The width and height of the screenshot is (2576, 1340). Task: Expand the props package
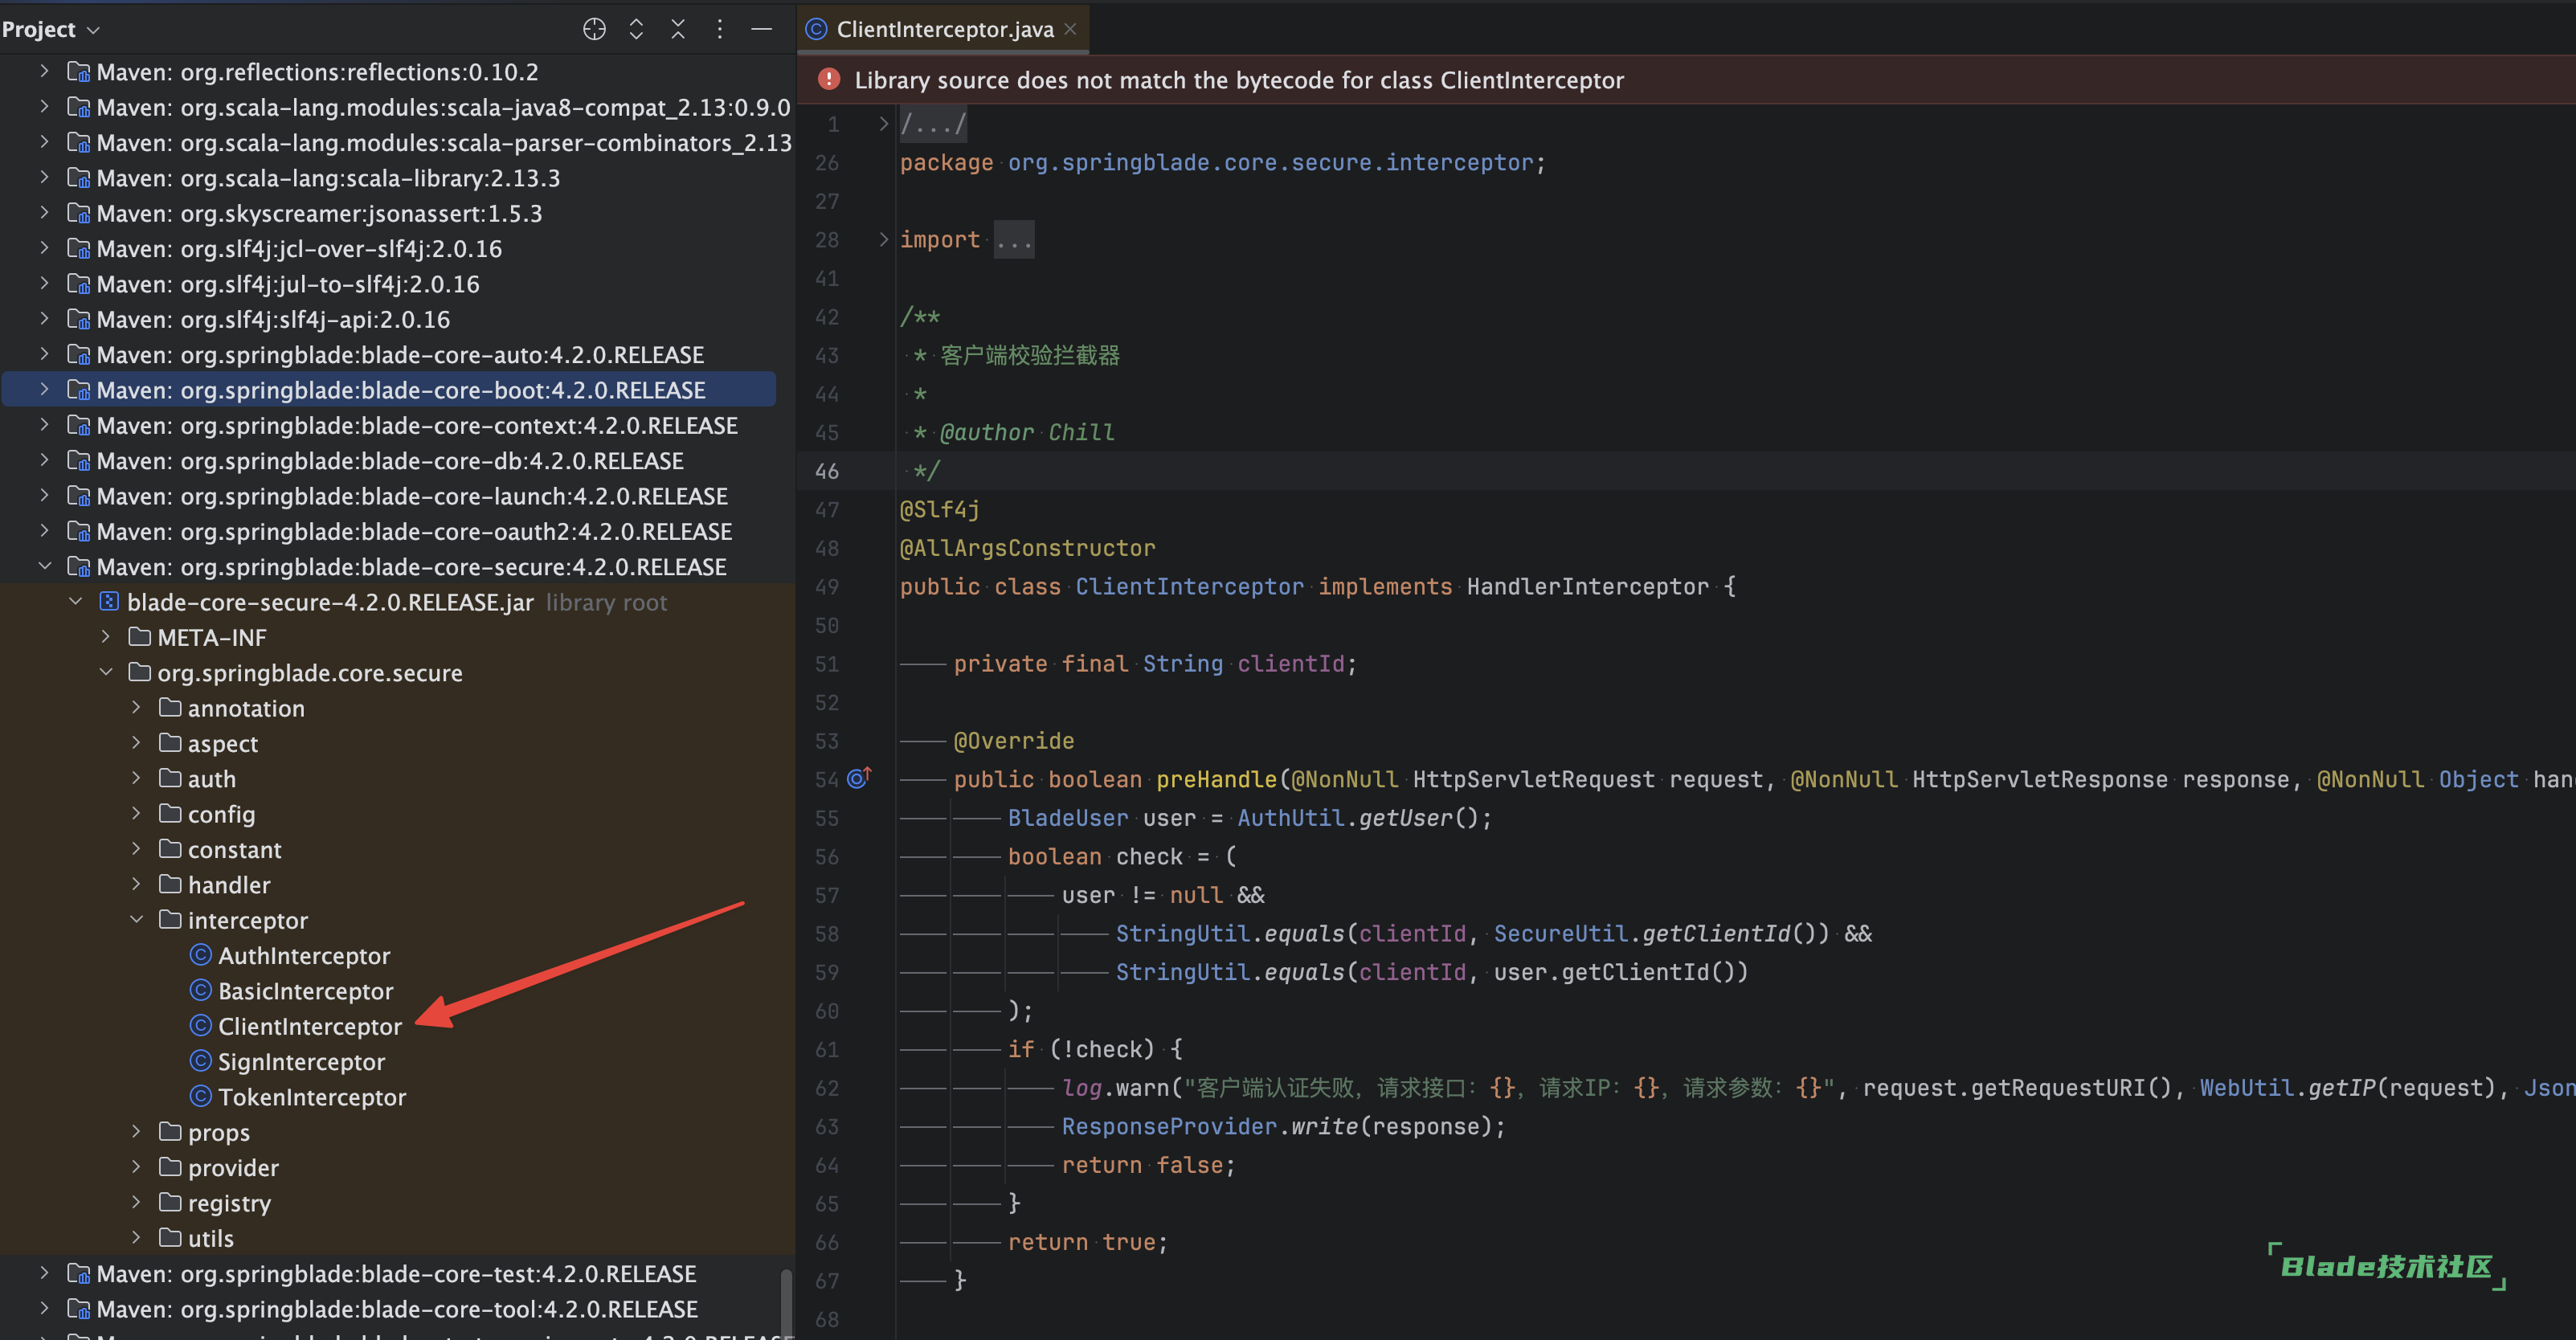click(137, 1131)
